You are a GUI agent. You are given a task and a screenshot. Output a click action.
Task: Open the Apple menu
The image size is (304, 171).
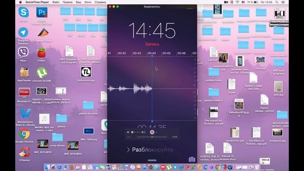pos(20,2)
